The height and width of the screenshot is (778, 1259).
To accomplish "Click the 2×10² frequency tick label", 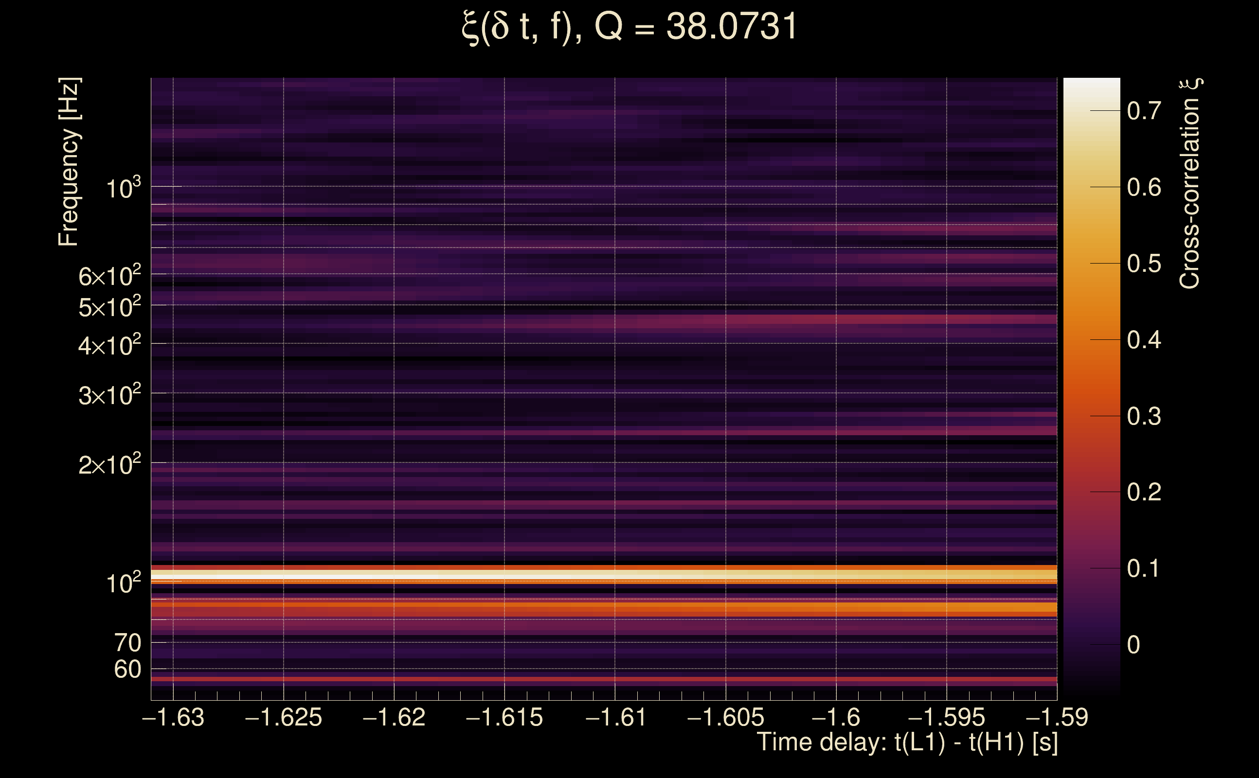I will [109, 465].
